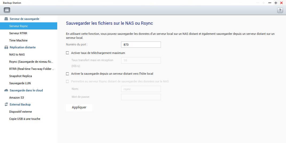Viewport: 286px width, 143px height.
Task: Select Time Machine in the sidebar
Action: tap(18, 40)
